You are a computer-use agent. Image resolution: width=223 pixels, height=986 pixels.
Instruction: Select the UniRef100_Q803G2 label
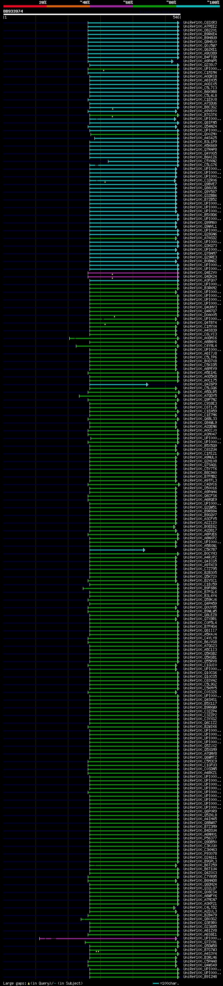point(200,918)
